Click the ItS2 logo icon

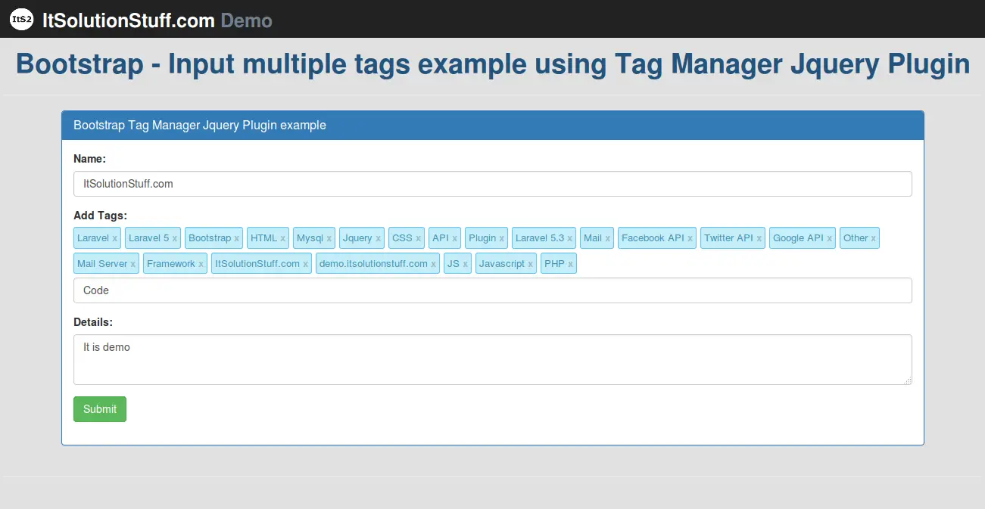(20, 18)
